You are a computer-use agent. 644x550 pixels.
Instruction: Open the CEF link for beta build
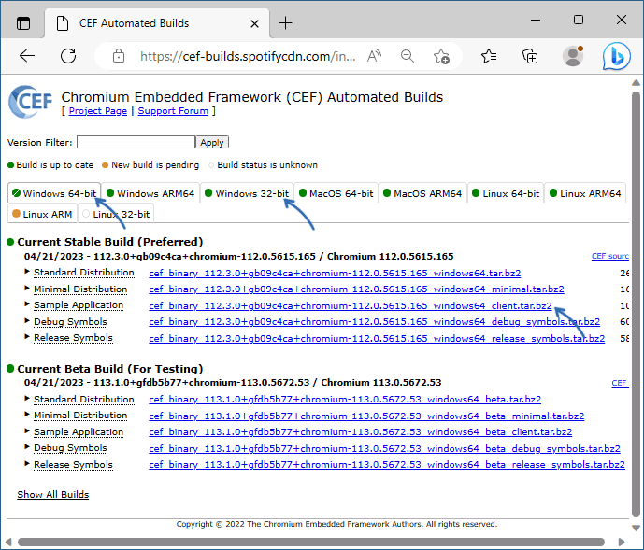[x=620, y=383]
